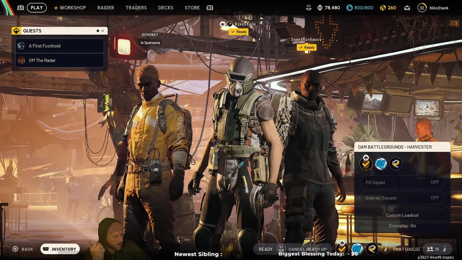The height and width of the screenshot is (260, 462).
Task: Click the R1 next-tab icon
Action: (x=210, y=8)
